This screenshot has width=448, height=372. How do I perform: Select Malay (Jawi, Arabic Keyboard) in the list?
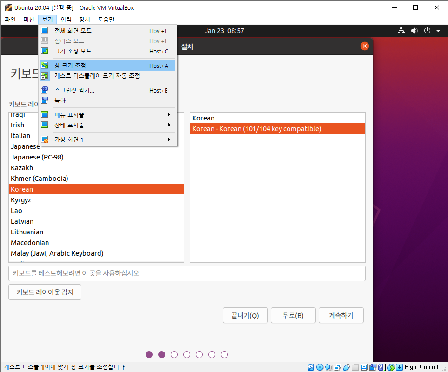pyautogui.click(x=96, y=253)
